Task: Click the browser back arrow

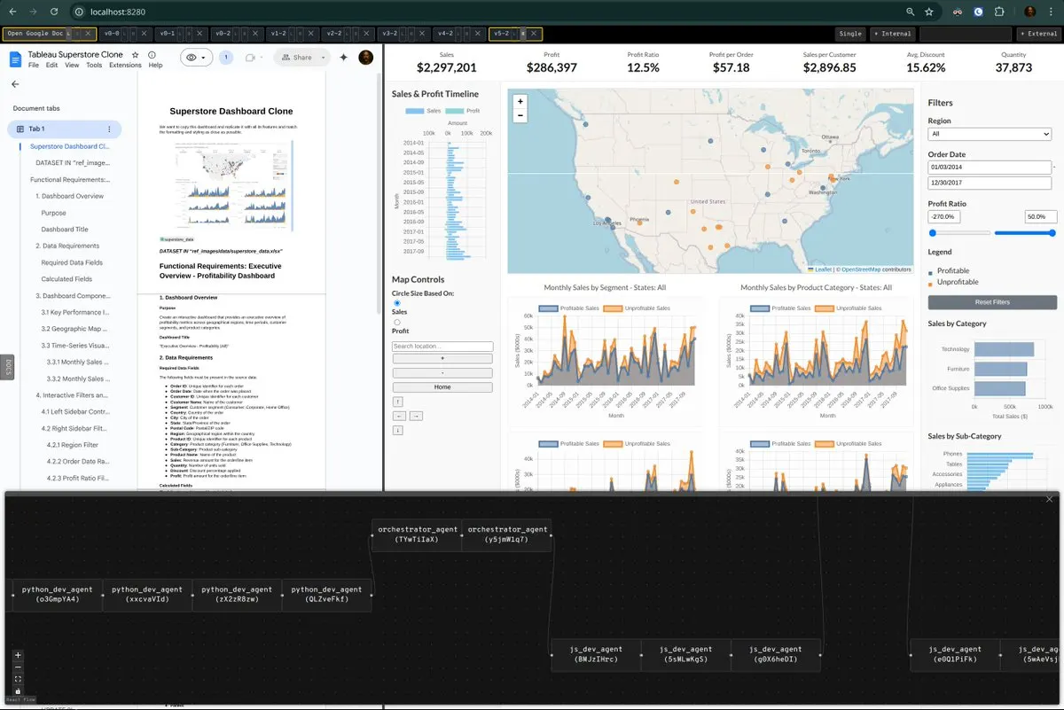Action: 12,12
